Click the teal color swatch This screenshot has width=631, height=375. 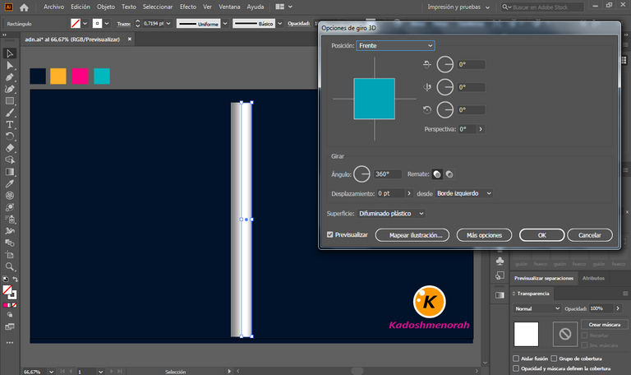[102, 76]
